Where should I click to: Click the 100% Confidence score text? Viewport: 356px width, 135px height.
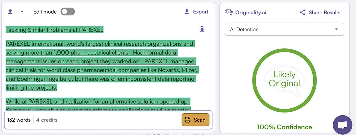(284, 127)
